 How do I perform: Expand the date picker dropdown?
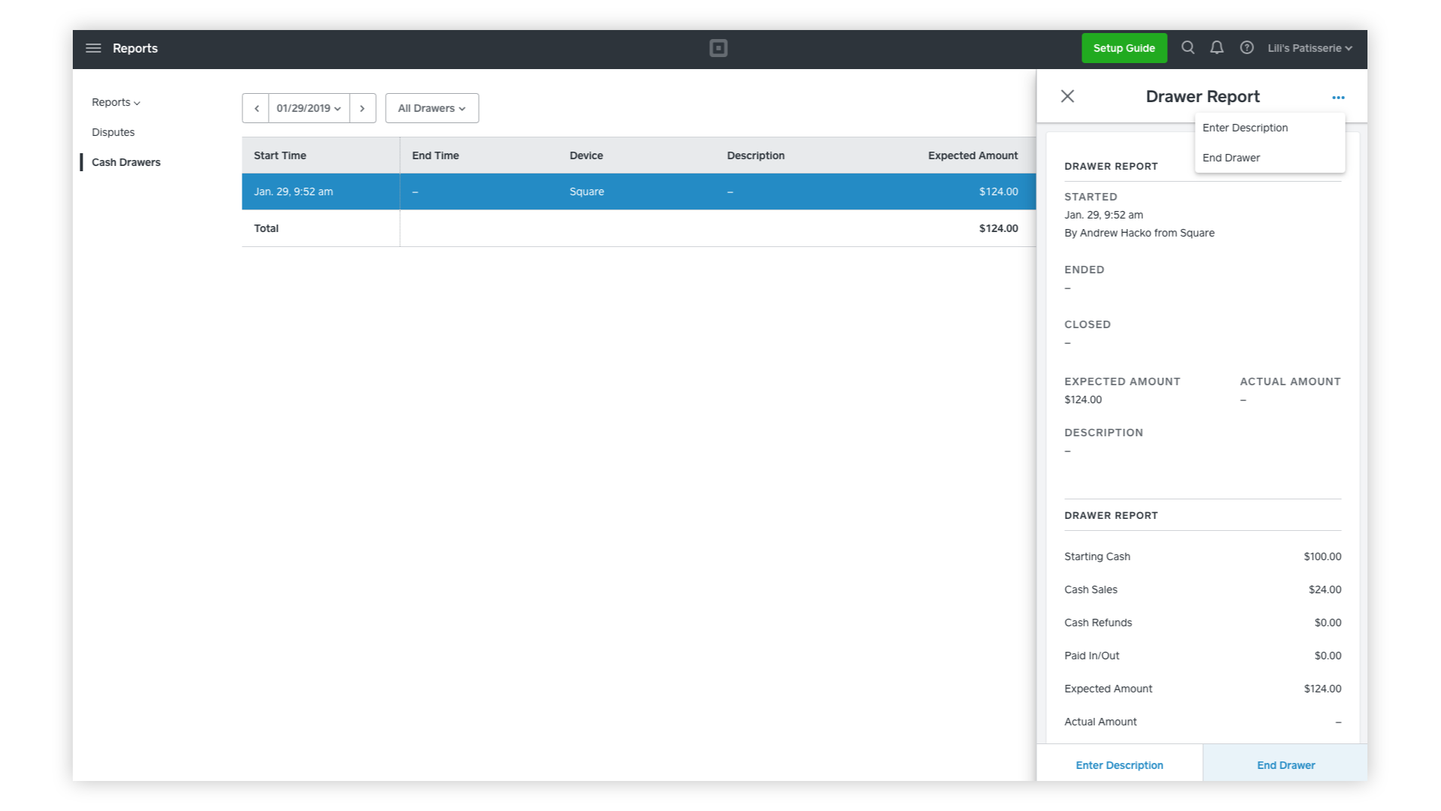(308, 107)
